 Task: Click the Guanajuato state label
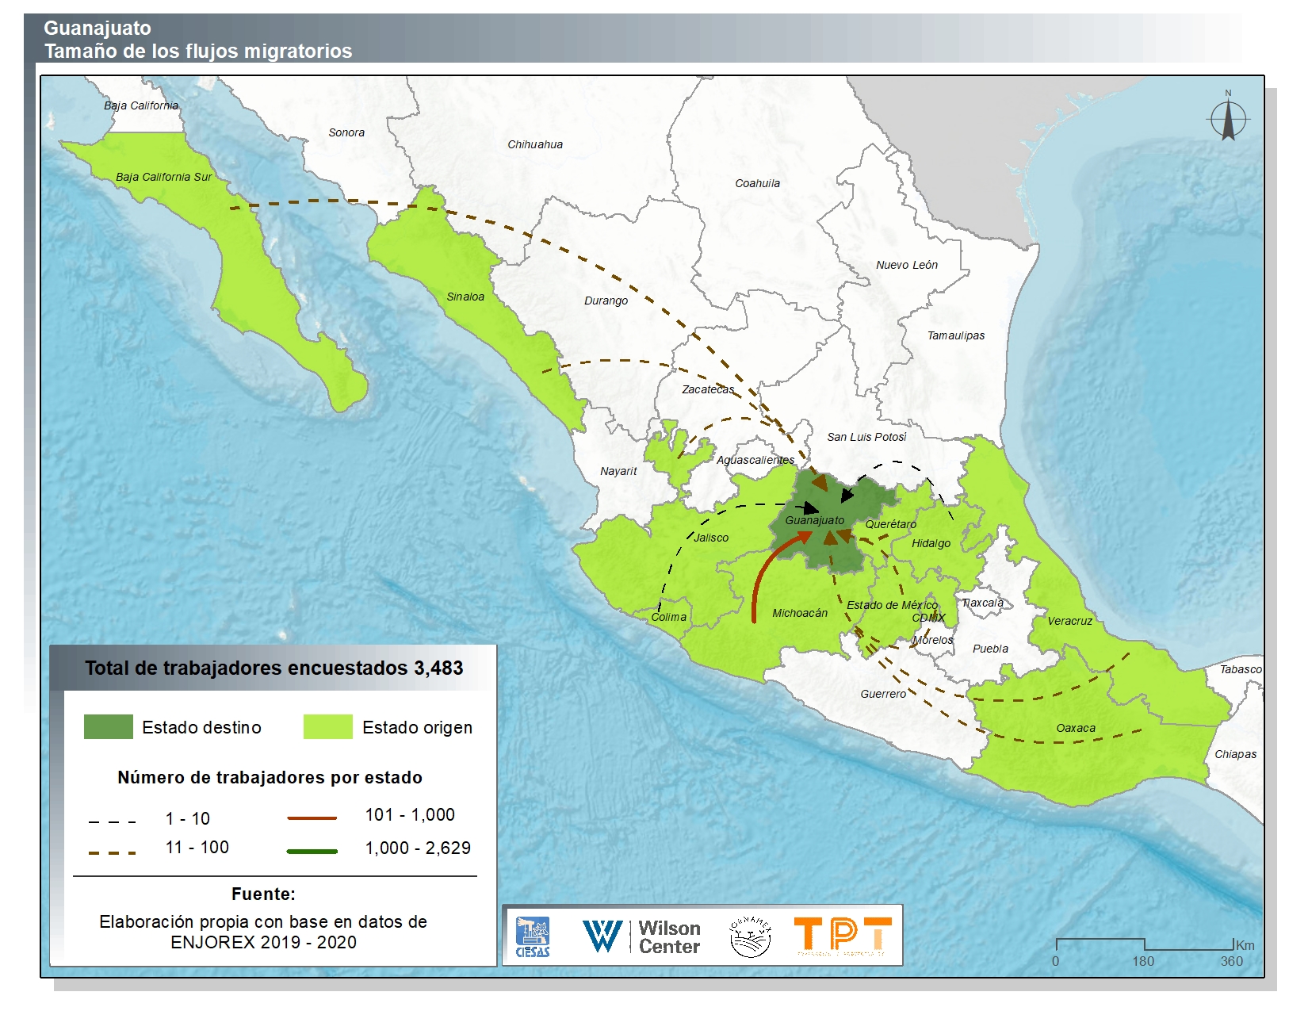pyautogui.click(x=814, y=520)
